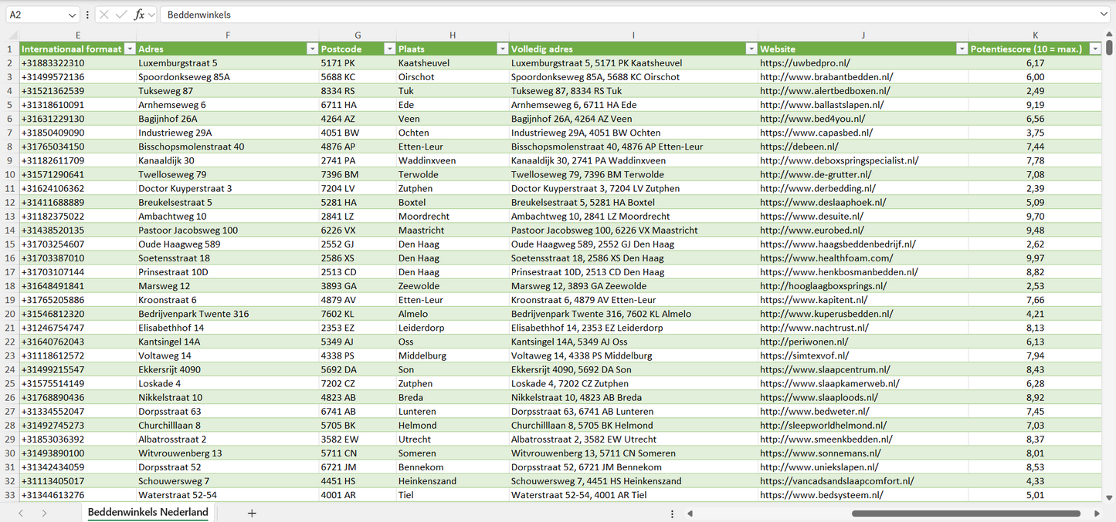Select the Plaats cell Middelburg
Screen dimensions: 1116x522
tap(453, 355)
